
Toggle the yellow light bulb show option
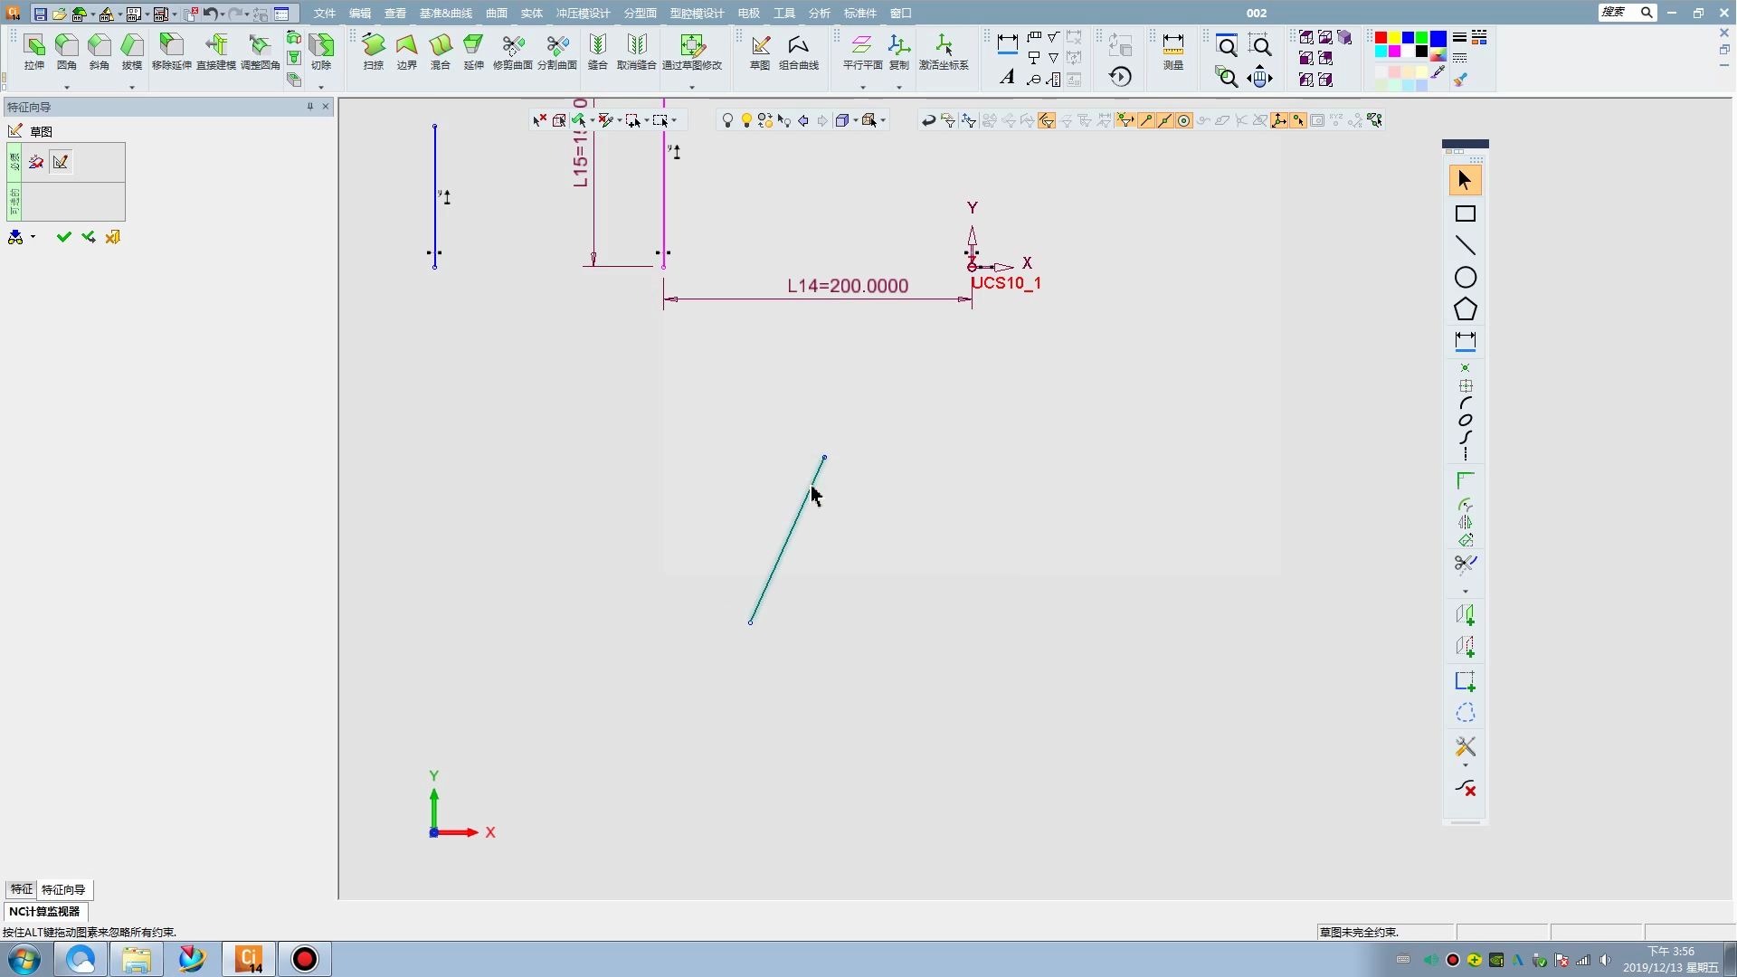[746, 120]
